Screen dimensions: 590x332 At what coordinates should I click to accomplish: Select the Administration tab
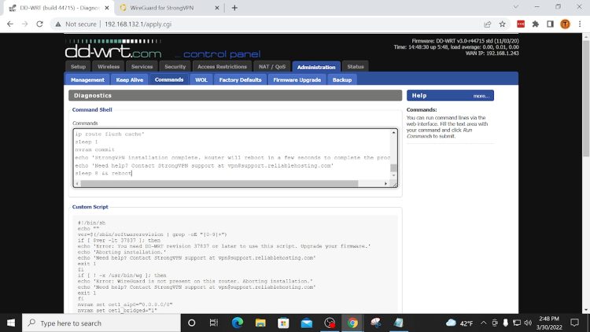[x=316, y=67]
